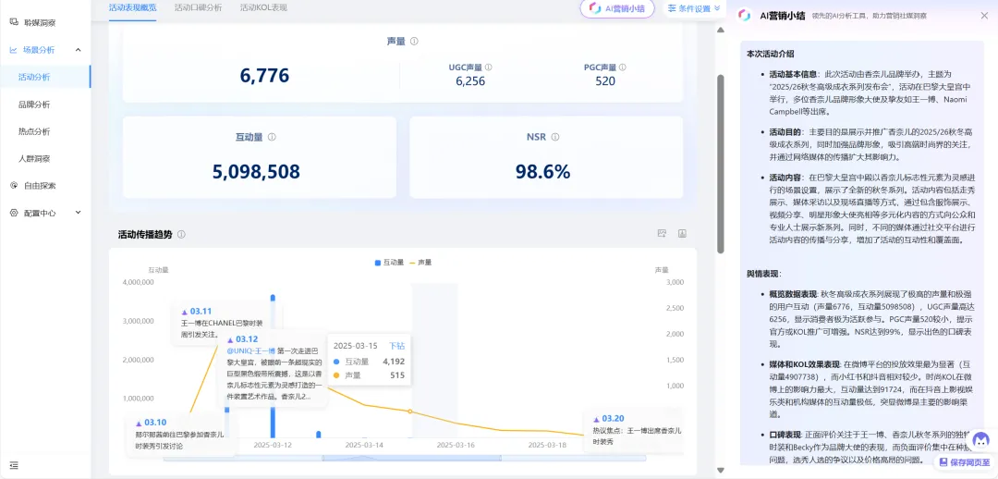
Task: Click the AI营销小结 button
Action: [616, 8]
